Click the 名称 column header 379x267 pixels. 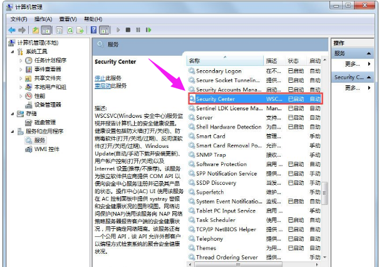tap(195, 61)
